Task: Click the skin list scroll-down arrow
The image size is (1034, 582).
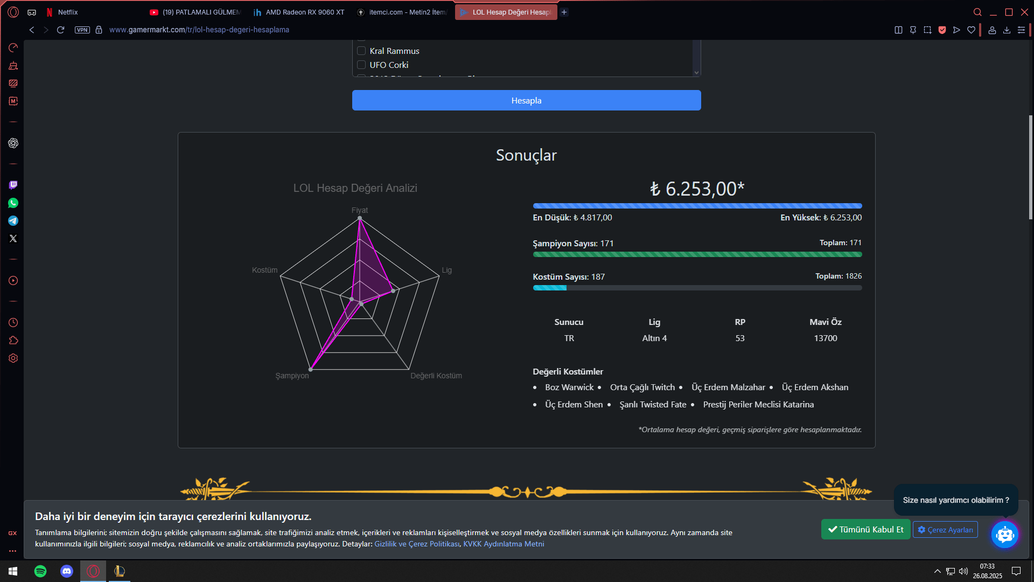Action: point(696,72)
